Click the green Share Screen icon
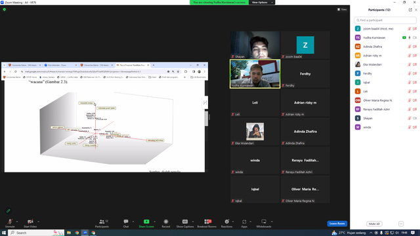This screenshot has width=420, height=236. click(x=146, y=222)
